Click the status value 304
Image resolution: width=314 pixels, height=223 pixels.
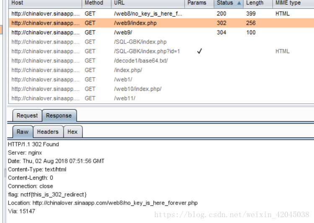(221, 32)
